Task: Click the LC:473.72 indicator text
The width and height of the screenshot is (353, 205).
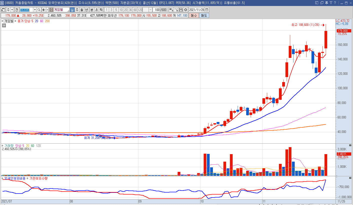Action: pos(342,21)
